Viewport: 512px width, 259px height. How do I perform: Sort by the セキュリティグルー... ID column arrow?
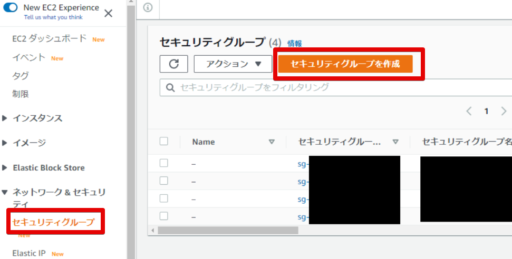395,142
